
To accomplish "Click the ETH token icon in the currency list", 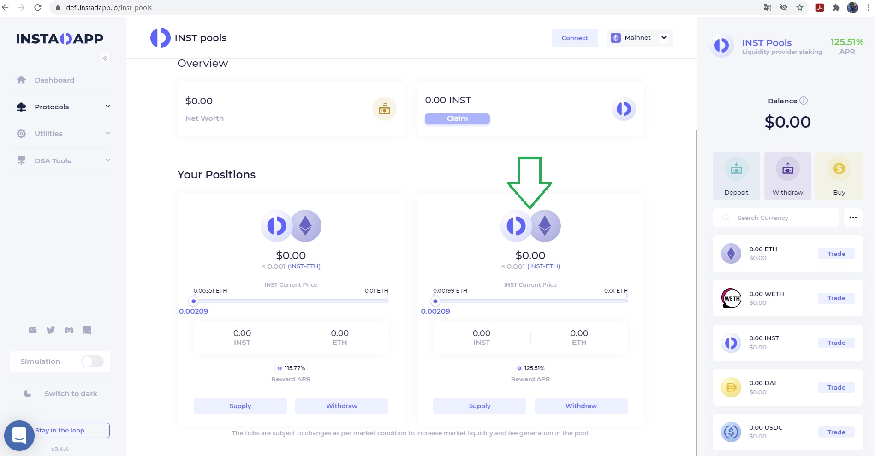I will (x=731, y=254).
